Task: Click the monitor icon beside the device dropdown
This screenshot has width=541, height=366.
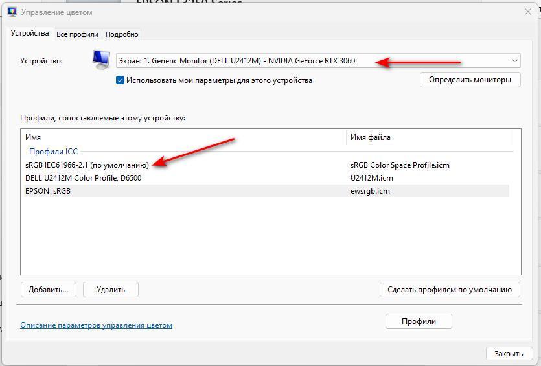Action: pyautogui.click(x=101, y=60)
